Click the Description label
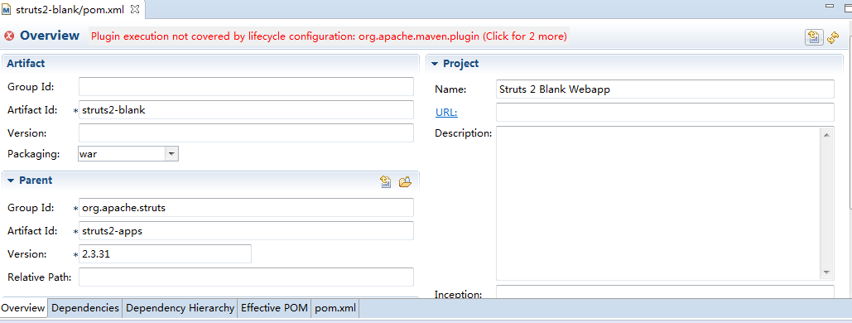This screenshot has width=852, height=323. point(464,133)
